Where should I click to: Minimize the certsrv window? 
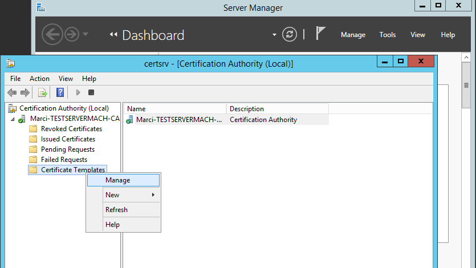click(385, 62)
